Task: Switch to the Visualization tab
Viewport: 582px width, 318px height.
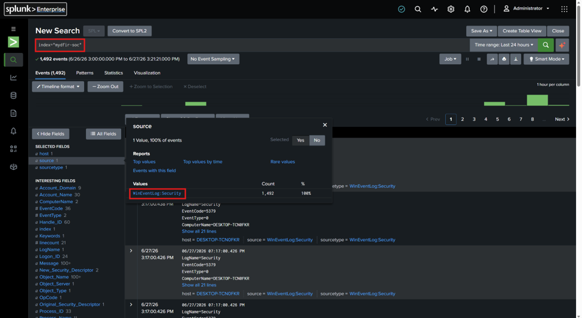Action: (147, 73)
